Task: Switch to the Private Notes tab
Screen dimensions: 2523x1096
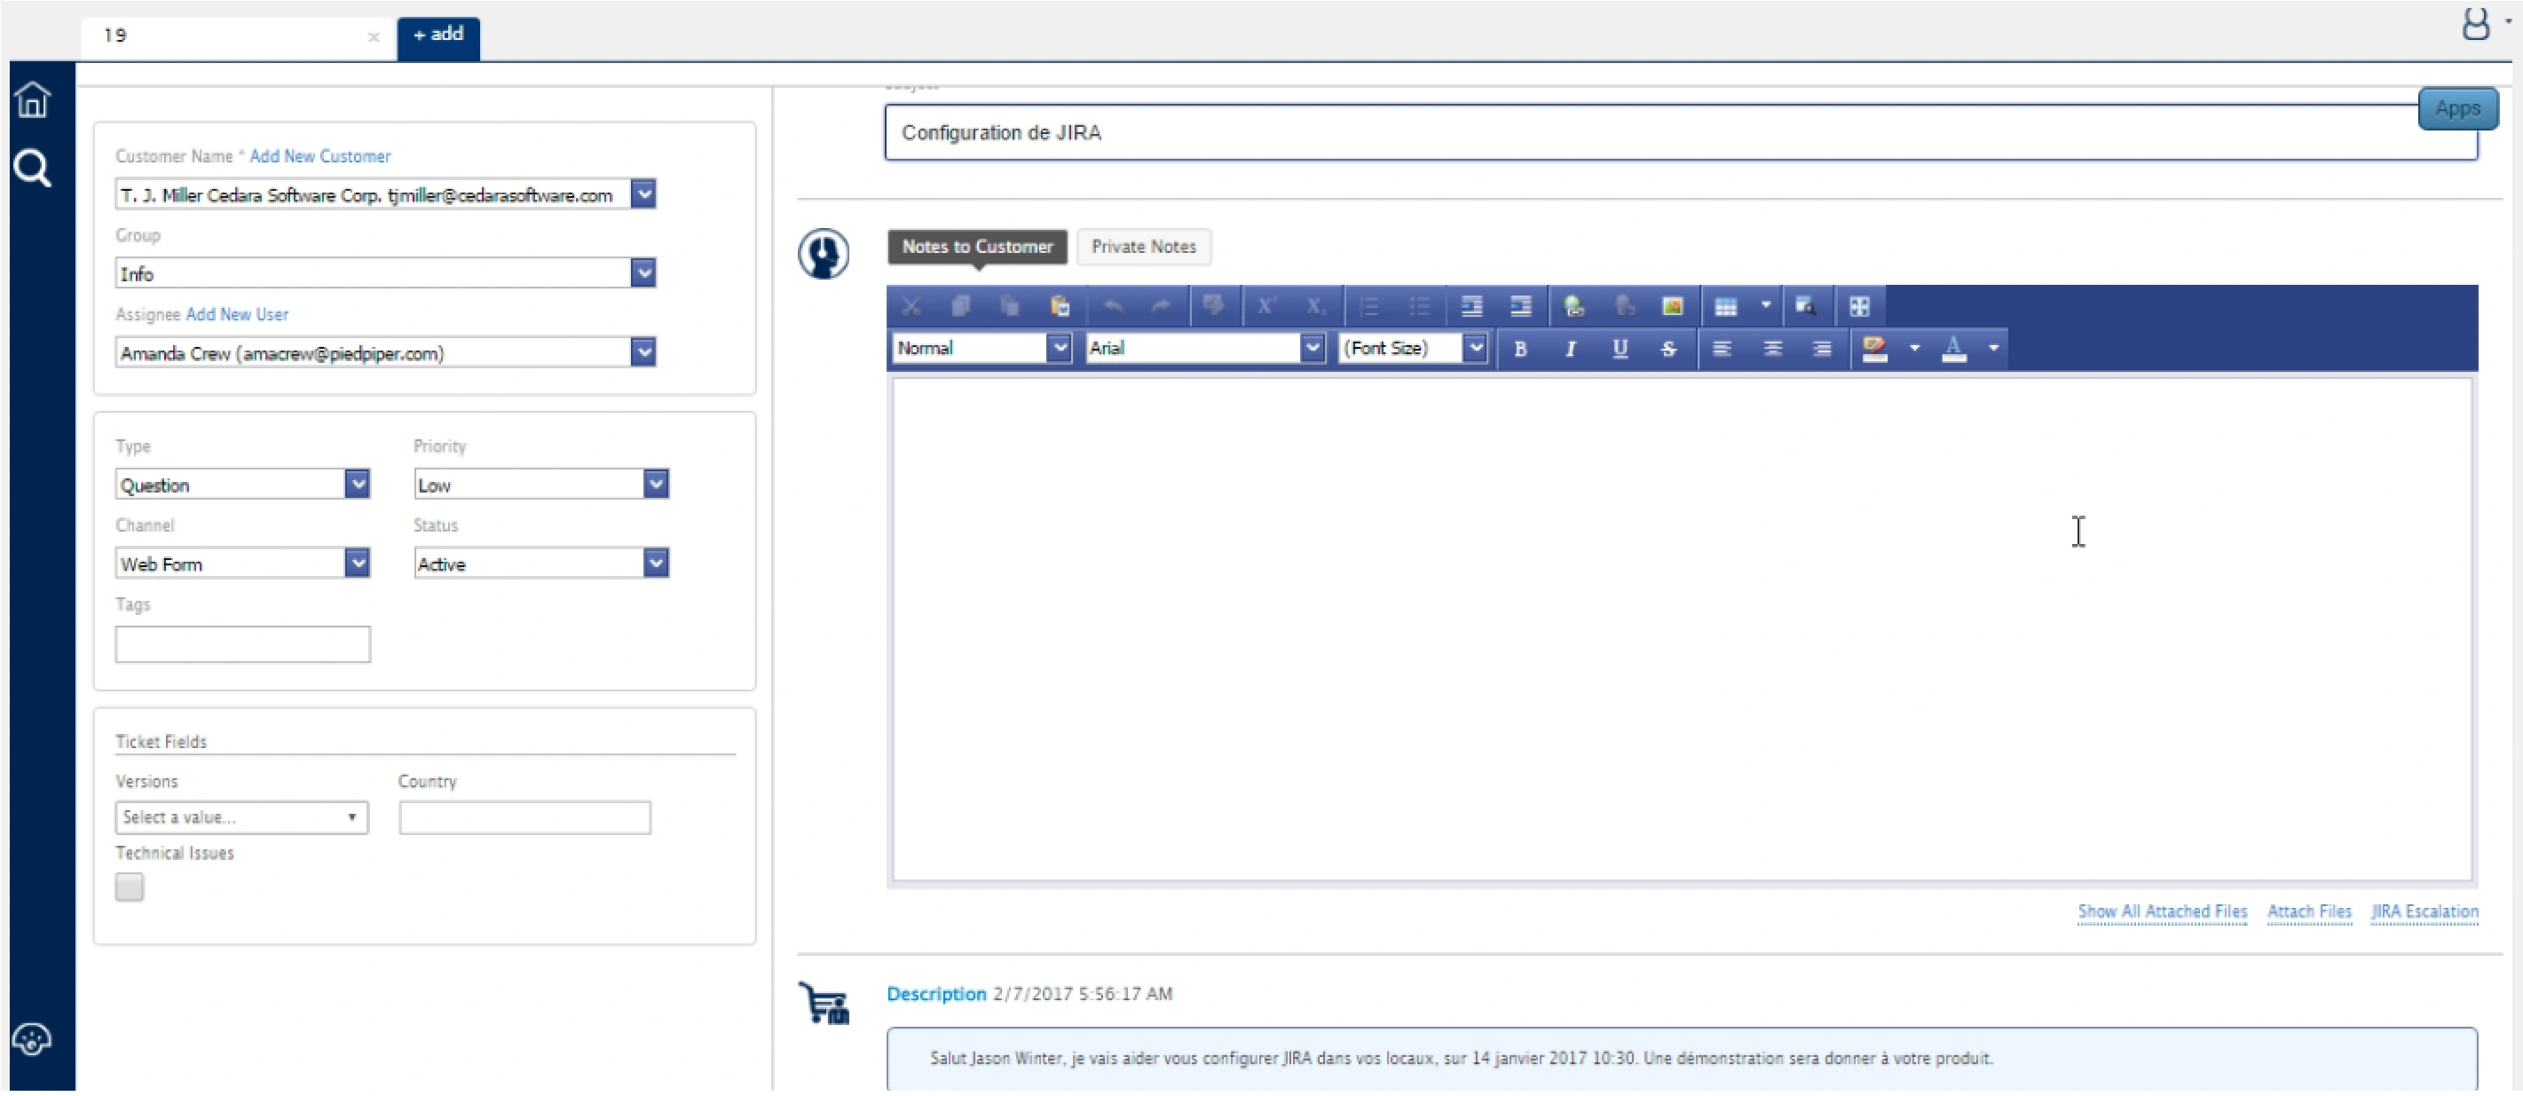Action: [1144, 247]
